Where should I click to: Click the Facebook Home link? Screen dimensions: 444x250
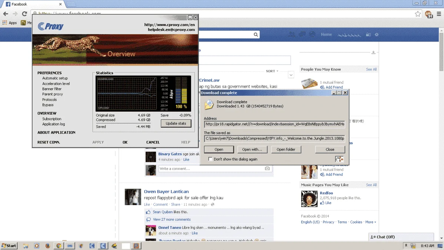(x=327, y=34)
